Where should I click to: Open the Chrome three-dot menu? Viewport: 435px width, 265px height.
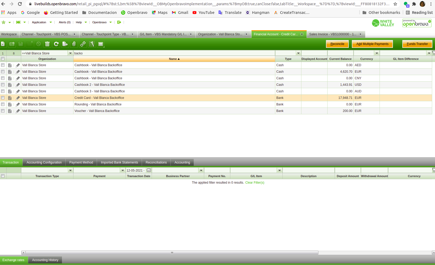pos(431,4)
